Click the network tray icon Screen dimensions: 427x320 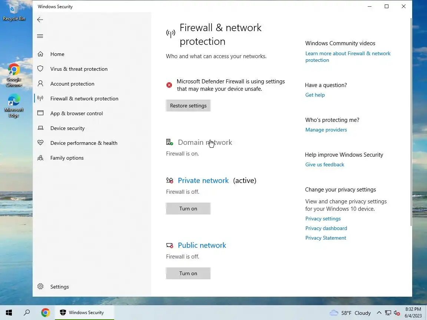[388, 313]
